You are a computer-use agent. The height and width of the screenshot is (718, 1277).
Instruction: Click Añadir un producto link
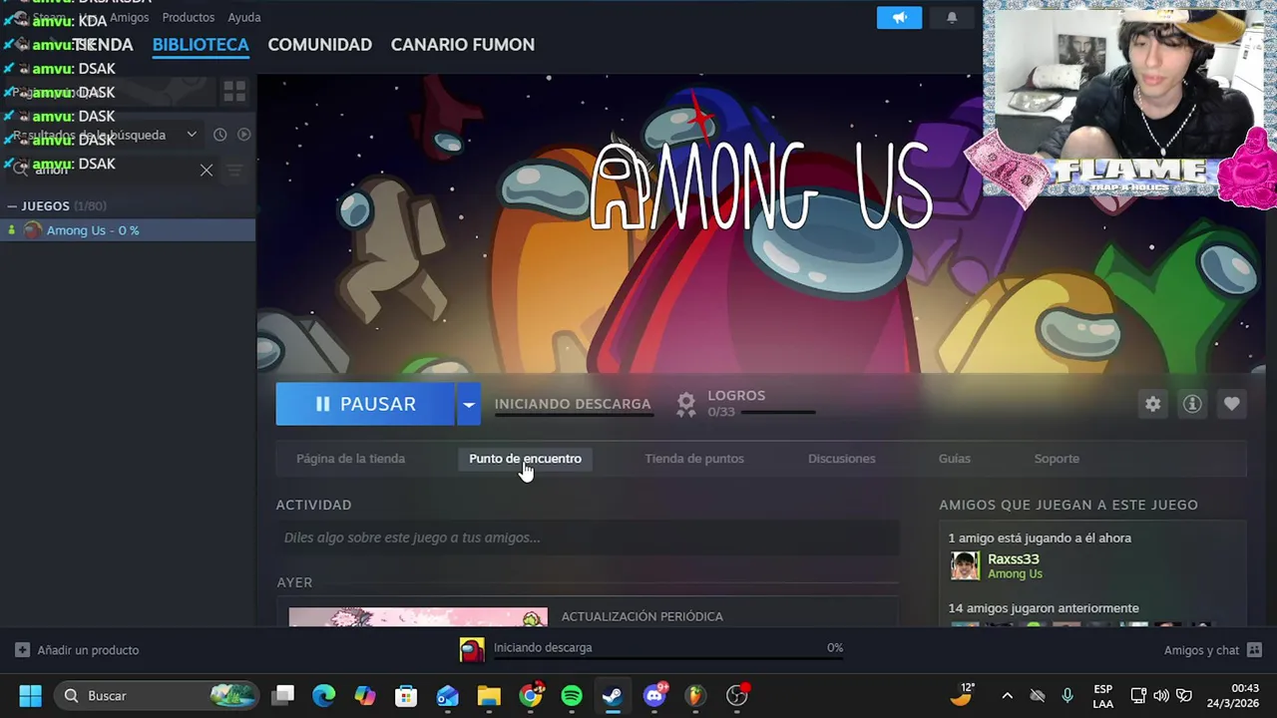coord(88,650)
